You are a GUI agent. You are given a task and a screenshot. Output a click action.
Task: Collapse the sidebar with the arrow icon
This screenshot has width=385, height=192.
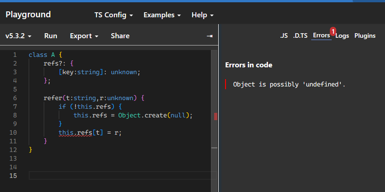click(210, 36)
